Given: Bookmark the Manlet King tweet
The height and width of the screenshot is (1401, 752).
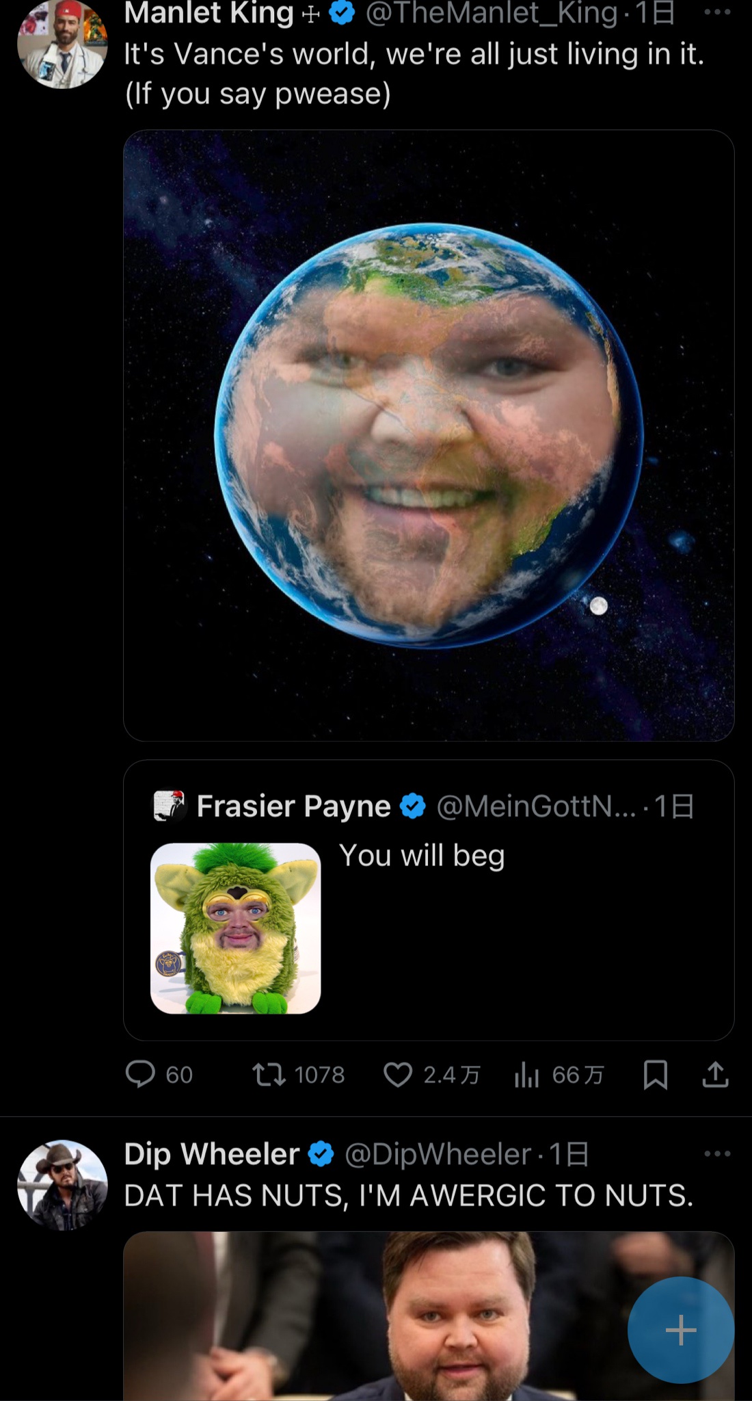Looking at the screenshot, I should (655, 1074).
